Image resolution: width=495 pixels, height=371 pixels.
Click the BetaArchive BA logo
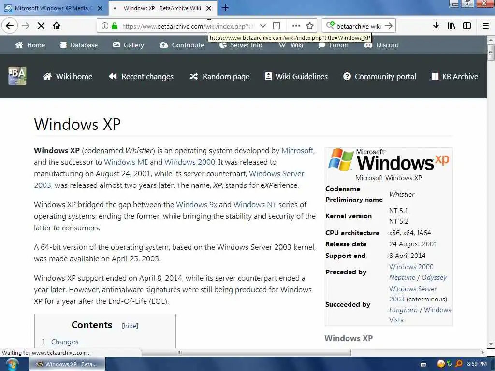17,76
